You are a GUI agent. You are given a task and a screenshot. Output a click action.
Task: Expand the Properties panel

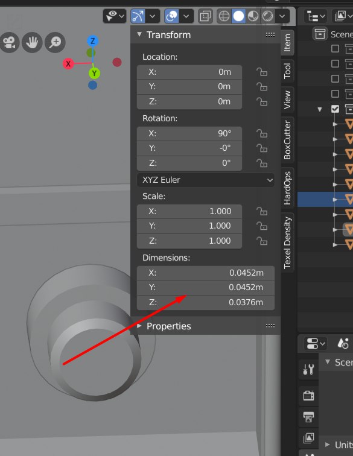pyautogui.click(x=139, y=326)
